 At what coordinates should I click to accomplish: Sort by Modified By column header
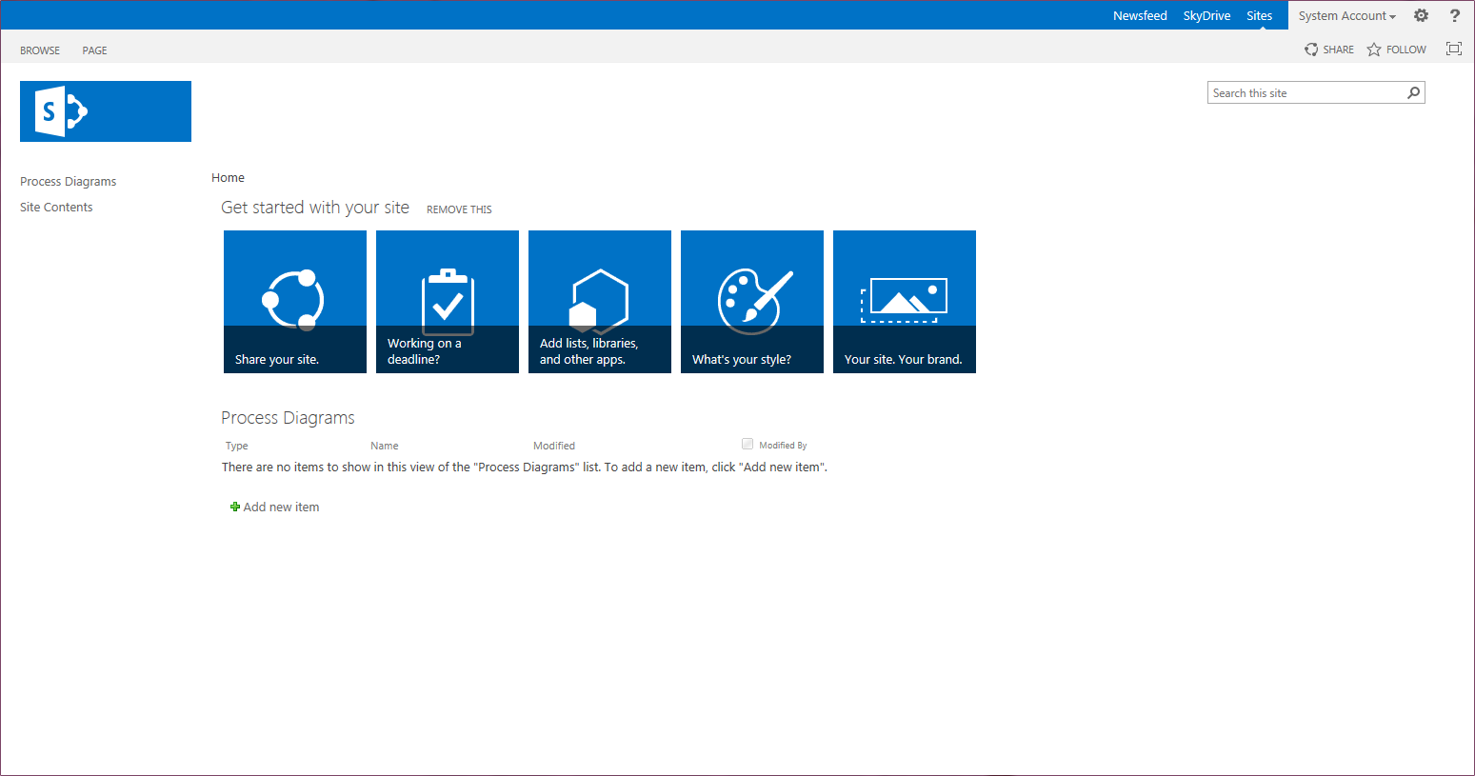[783, 446]
